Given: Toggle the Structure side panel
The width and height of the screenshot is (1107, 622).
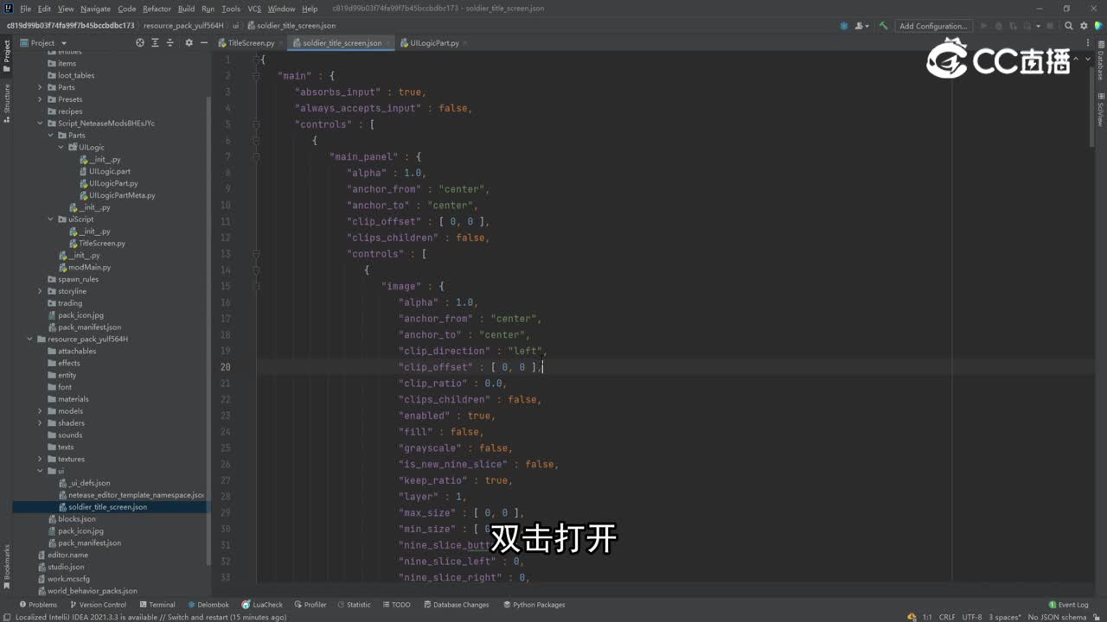Looking at the screenshot, I should pos(6,102).
